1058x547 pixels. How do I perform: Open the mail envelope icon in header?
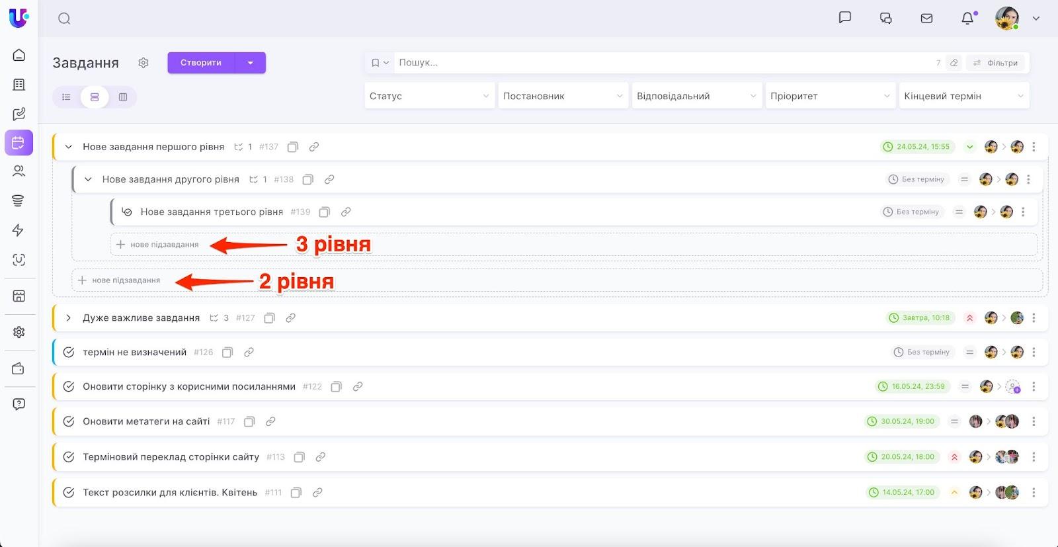click(926, 19)
